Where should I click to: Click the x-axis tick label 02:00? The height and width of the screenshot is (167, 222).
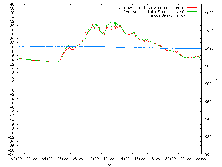click(32, 159)
